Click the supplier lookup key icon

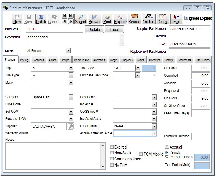71,126
